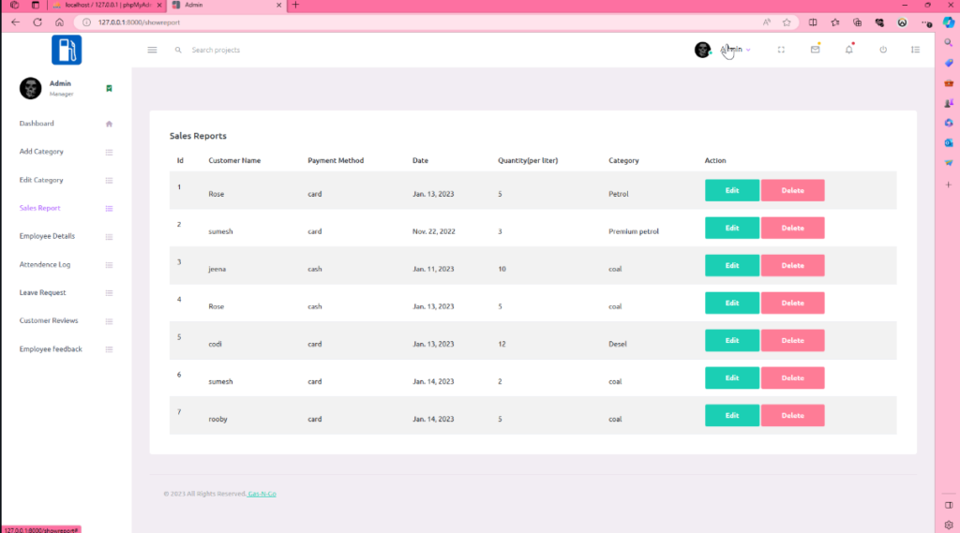The height and width of the screenshot is (533, 960).
Task: Open Employee feedback in the sidebar
Action: (x=51, y=348)
